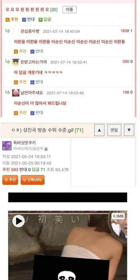Open 날안아주세요's avatar image
Screen dimensions: 140x280
[x=16, y=93]
